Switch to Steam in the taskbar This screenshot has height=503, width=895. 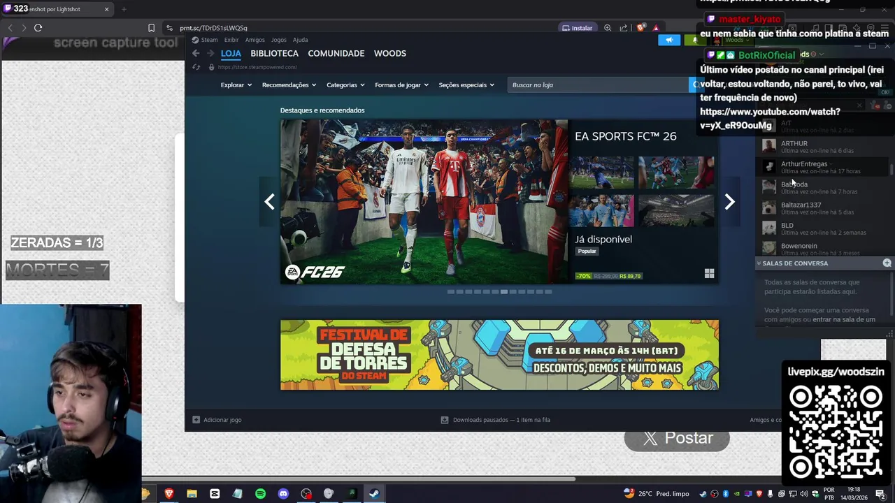374,494
